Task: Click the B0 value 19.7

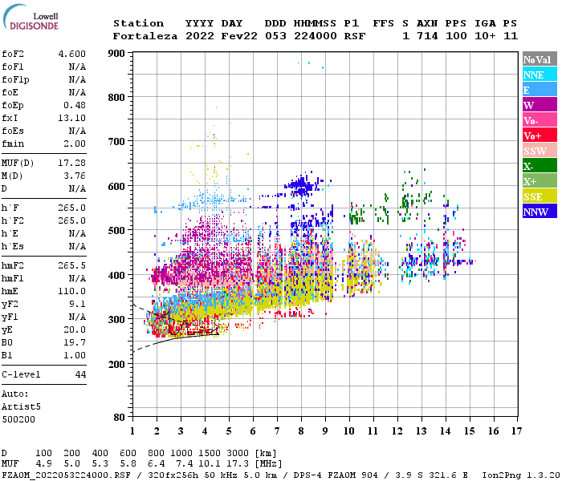Action: tap(75, 343)
